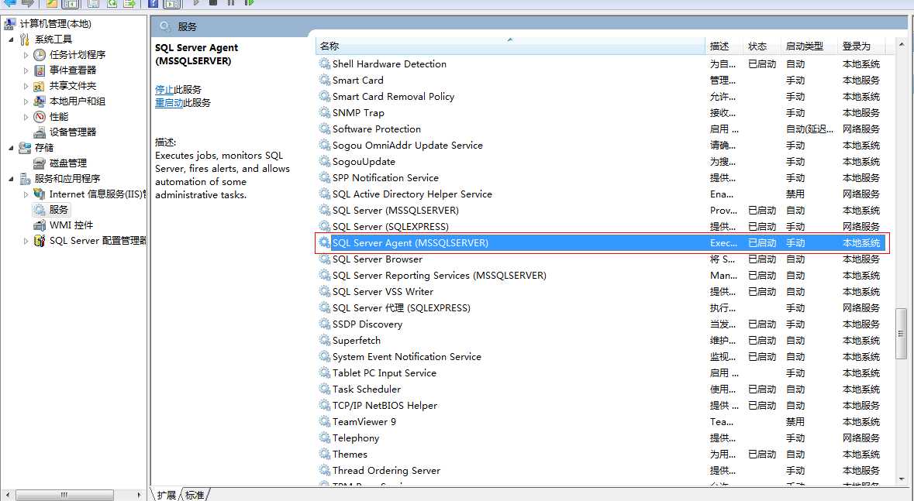This screenshot has width=914, height=501.
Task: Collapse the 系统工具 tree node
Action: (x=11, y=39)
